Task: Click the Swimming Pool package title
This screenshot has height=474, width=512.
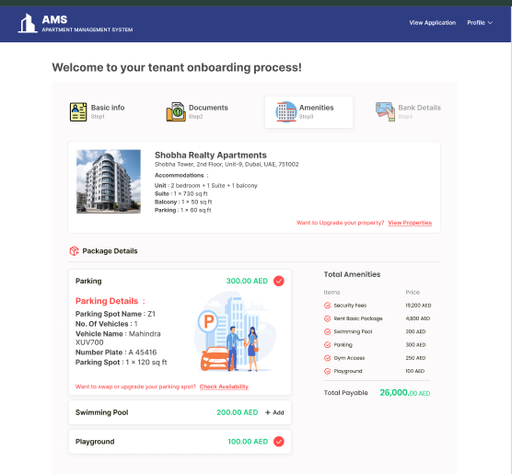Action: [102, 412]
